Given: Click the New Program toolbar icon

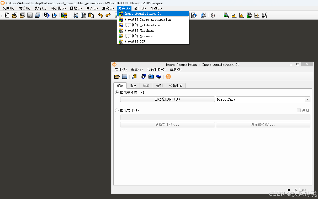Looking at the screenshot, I should pos(7,15).
